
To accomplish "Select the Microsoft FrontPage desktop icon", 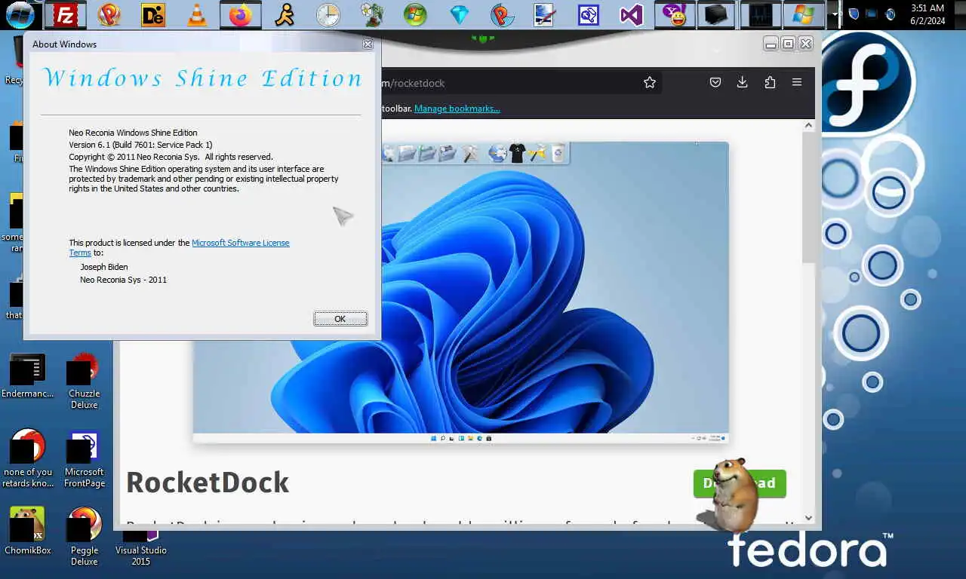I will 84,459.
